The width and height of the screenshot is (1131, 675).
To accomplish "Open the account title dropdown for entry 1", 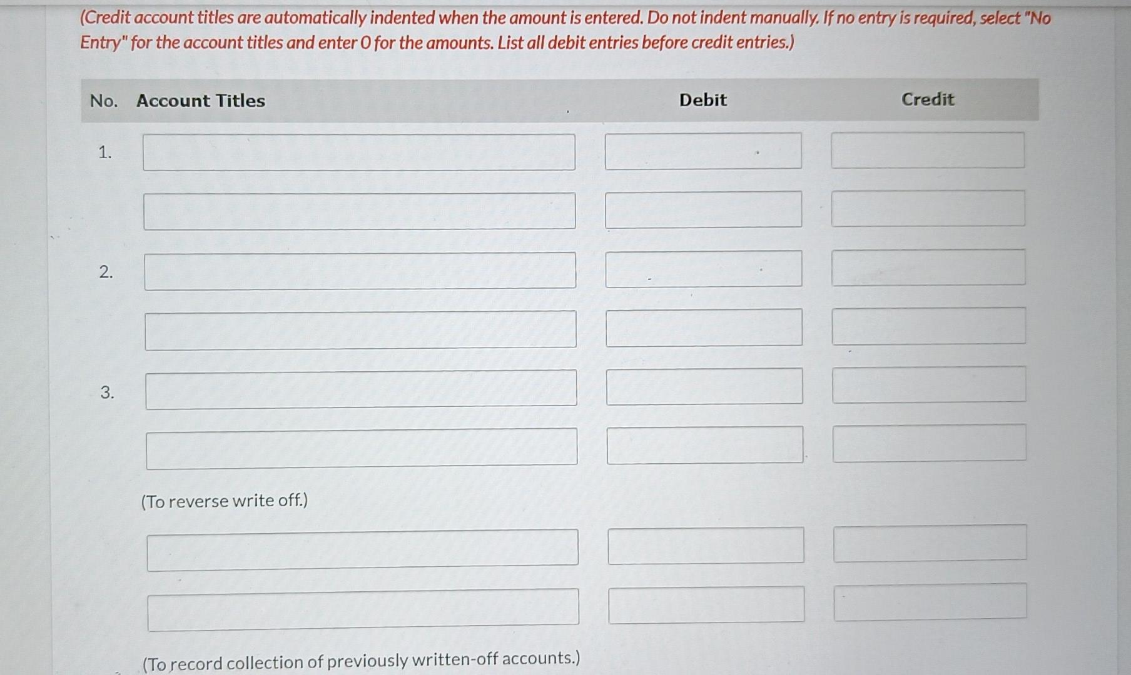I will 360,151.
